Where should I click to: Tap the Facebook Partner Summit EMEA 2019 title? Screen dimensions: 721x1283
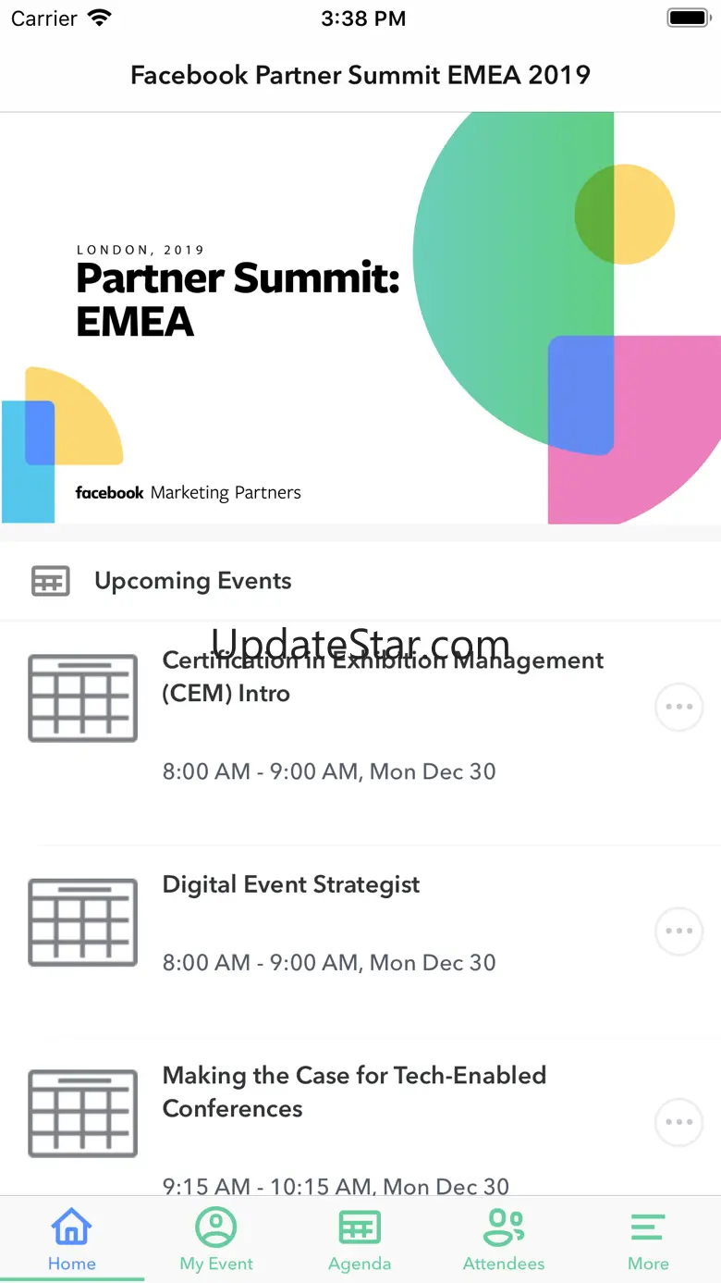pos(360,75)
